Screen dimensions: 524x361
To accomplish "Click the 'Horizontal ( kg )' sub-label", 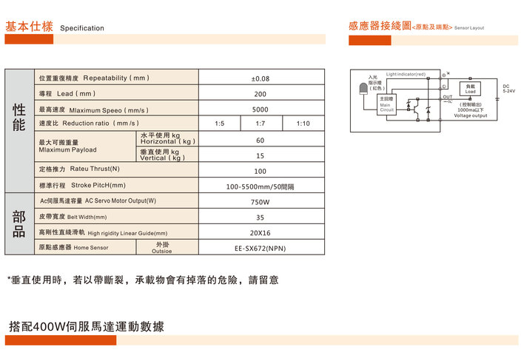I will pyautogui.click(x=168, y=141).
